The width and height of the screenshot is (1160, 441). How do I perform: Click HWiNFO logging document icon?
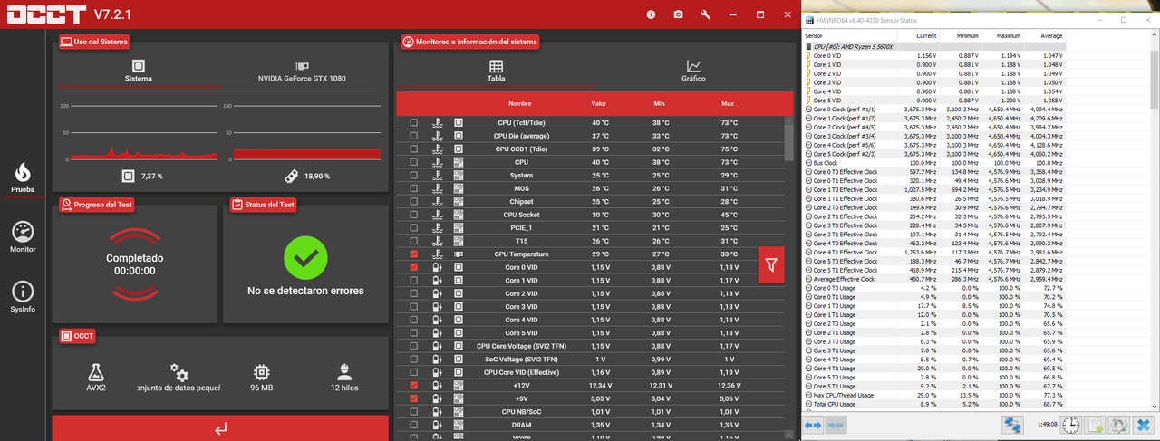[x=1096, y=424]
